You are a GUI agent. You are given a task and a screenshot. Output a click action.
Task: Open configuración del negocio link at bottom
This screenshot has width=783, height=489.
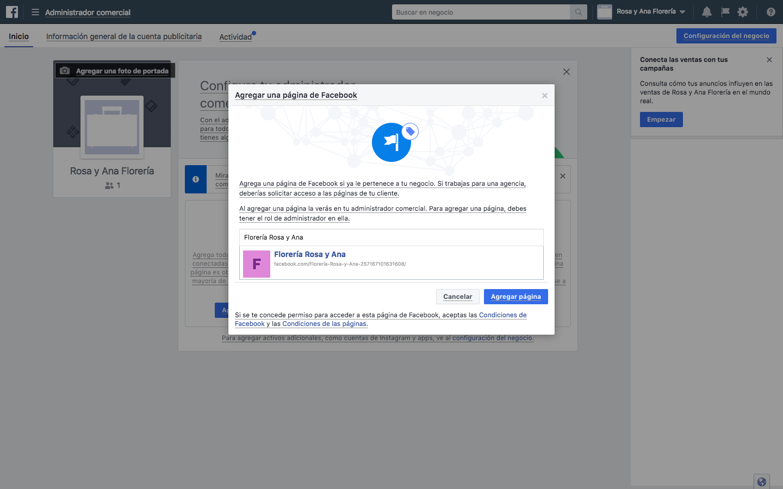492,338
